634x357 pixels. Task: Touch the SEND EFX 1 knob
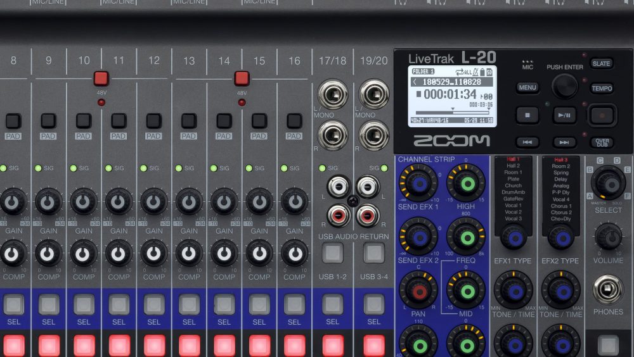(x=418, y=184)
